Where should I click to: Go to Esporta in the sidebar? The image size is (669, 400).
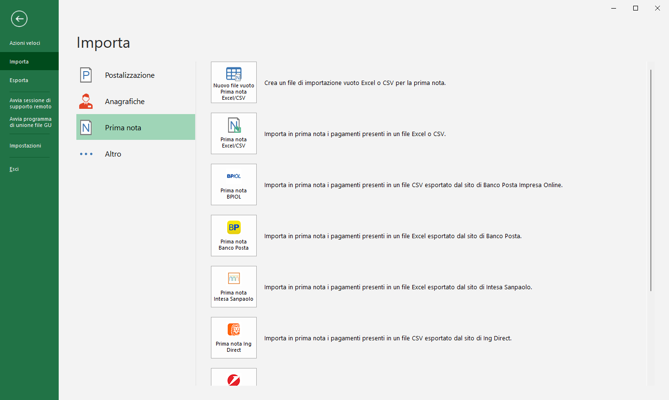pyautogui.click(x=19, y=80)
